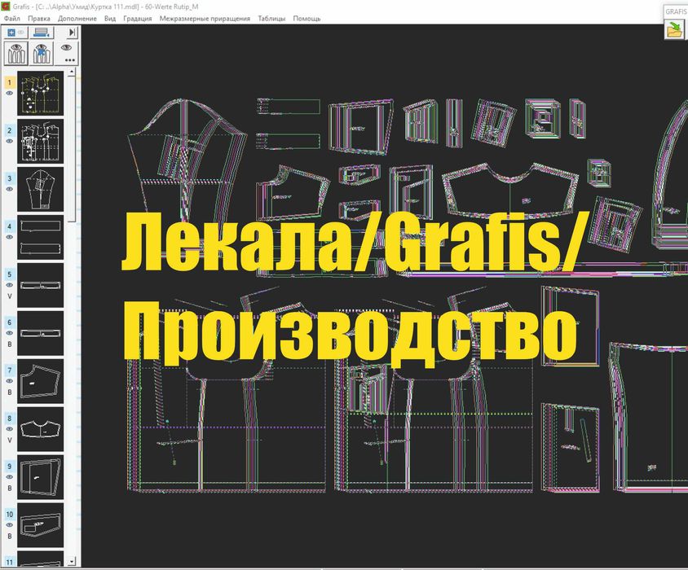688x570 pixels.
Task: Toggle visibility eye for part 9
Action: 10,477
